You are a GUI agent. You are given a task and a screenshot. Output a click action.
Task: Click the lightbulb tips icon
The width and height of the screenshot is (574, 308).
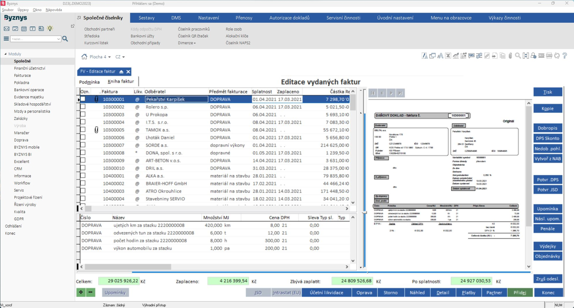(50, 28)
